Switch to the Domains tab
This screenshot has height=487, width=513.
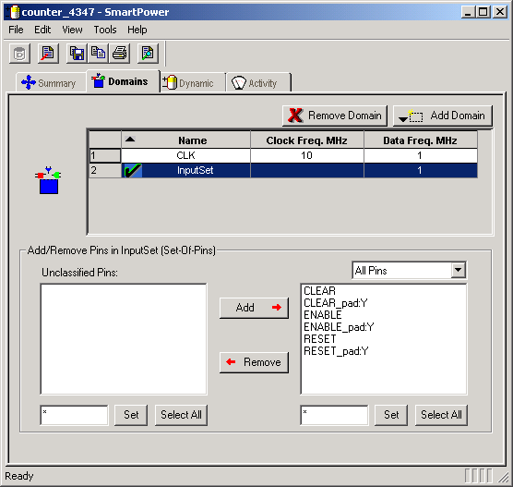124,81
